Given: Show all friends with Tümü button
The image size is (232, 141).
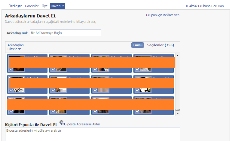Looking at the screenshot, I should click(x=137, y=45).
